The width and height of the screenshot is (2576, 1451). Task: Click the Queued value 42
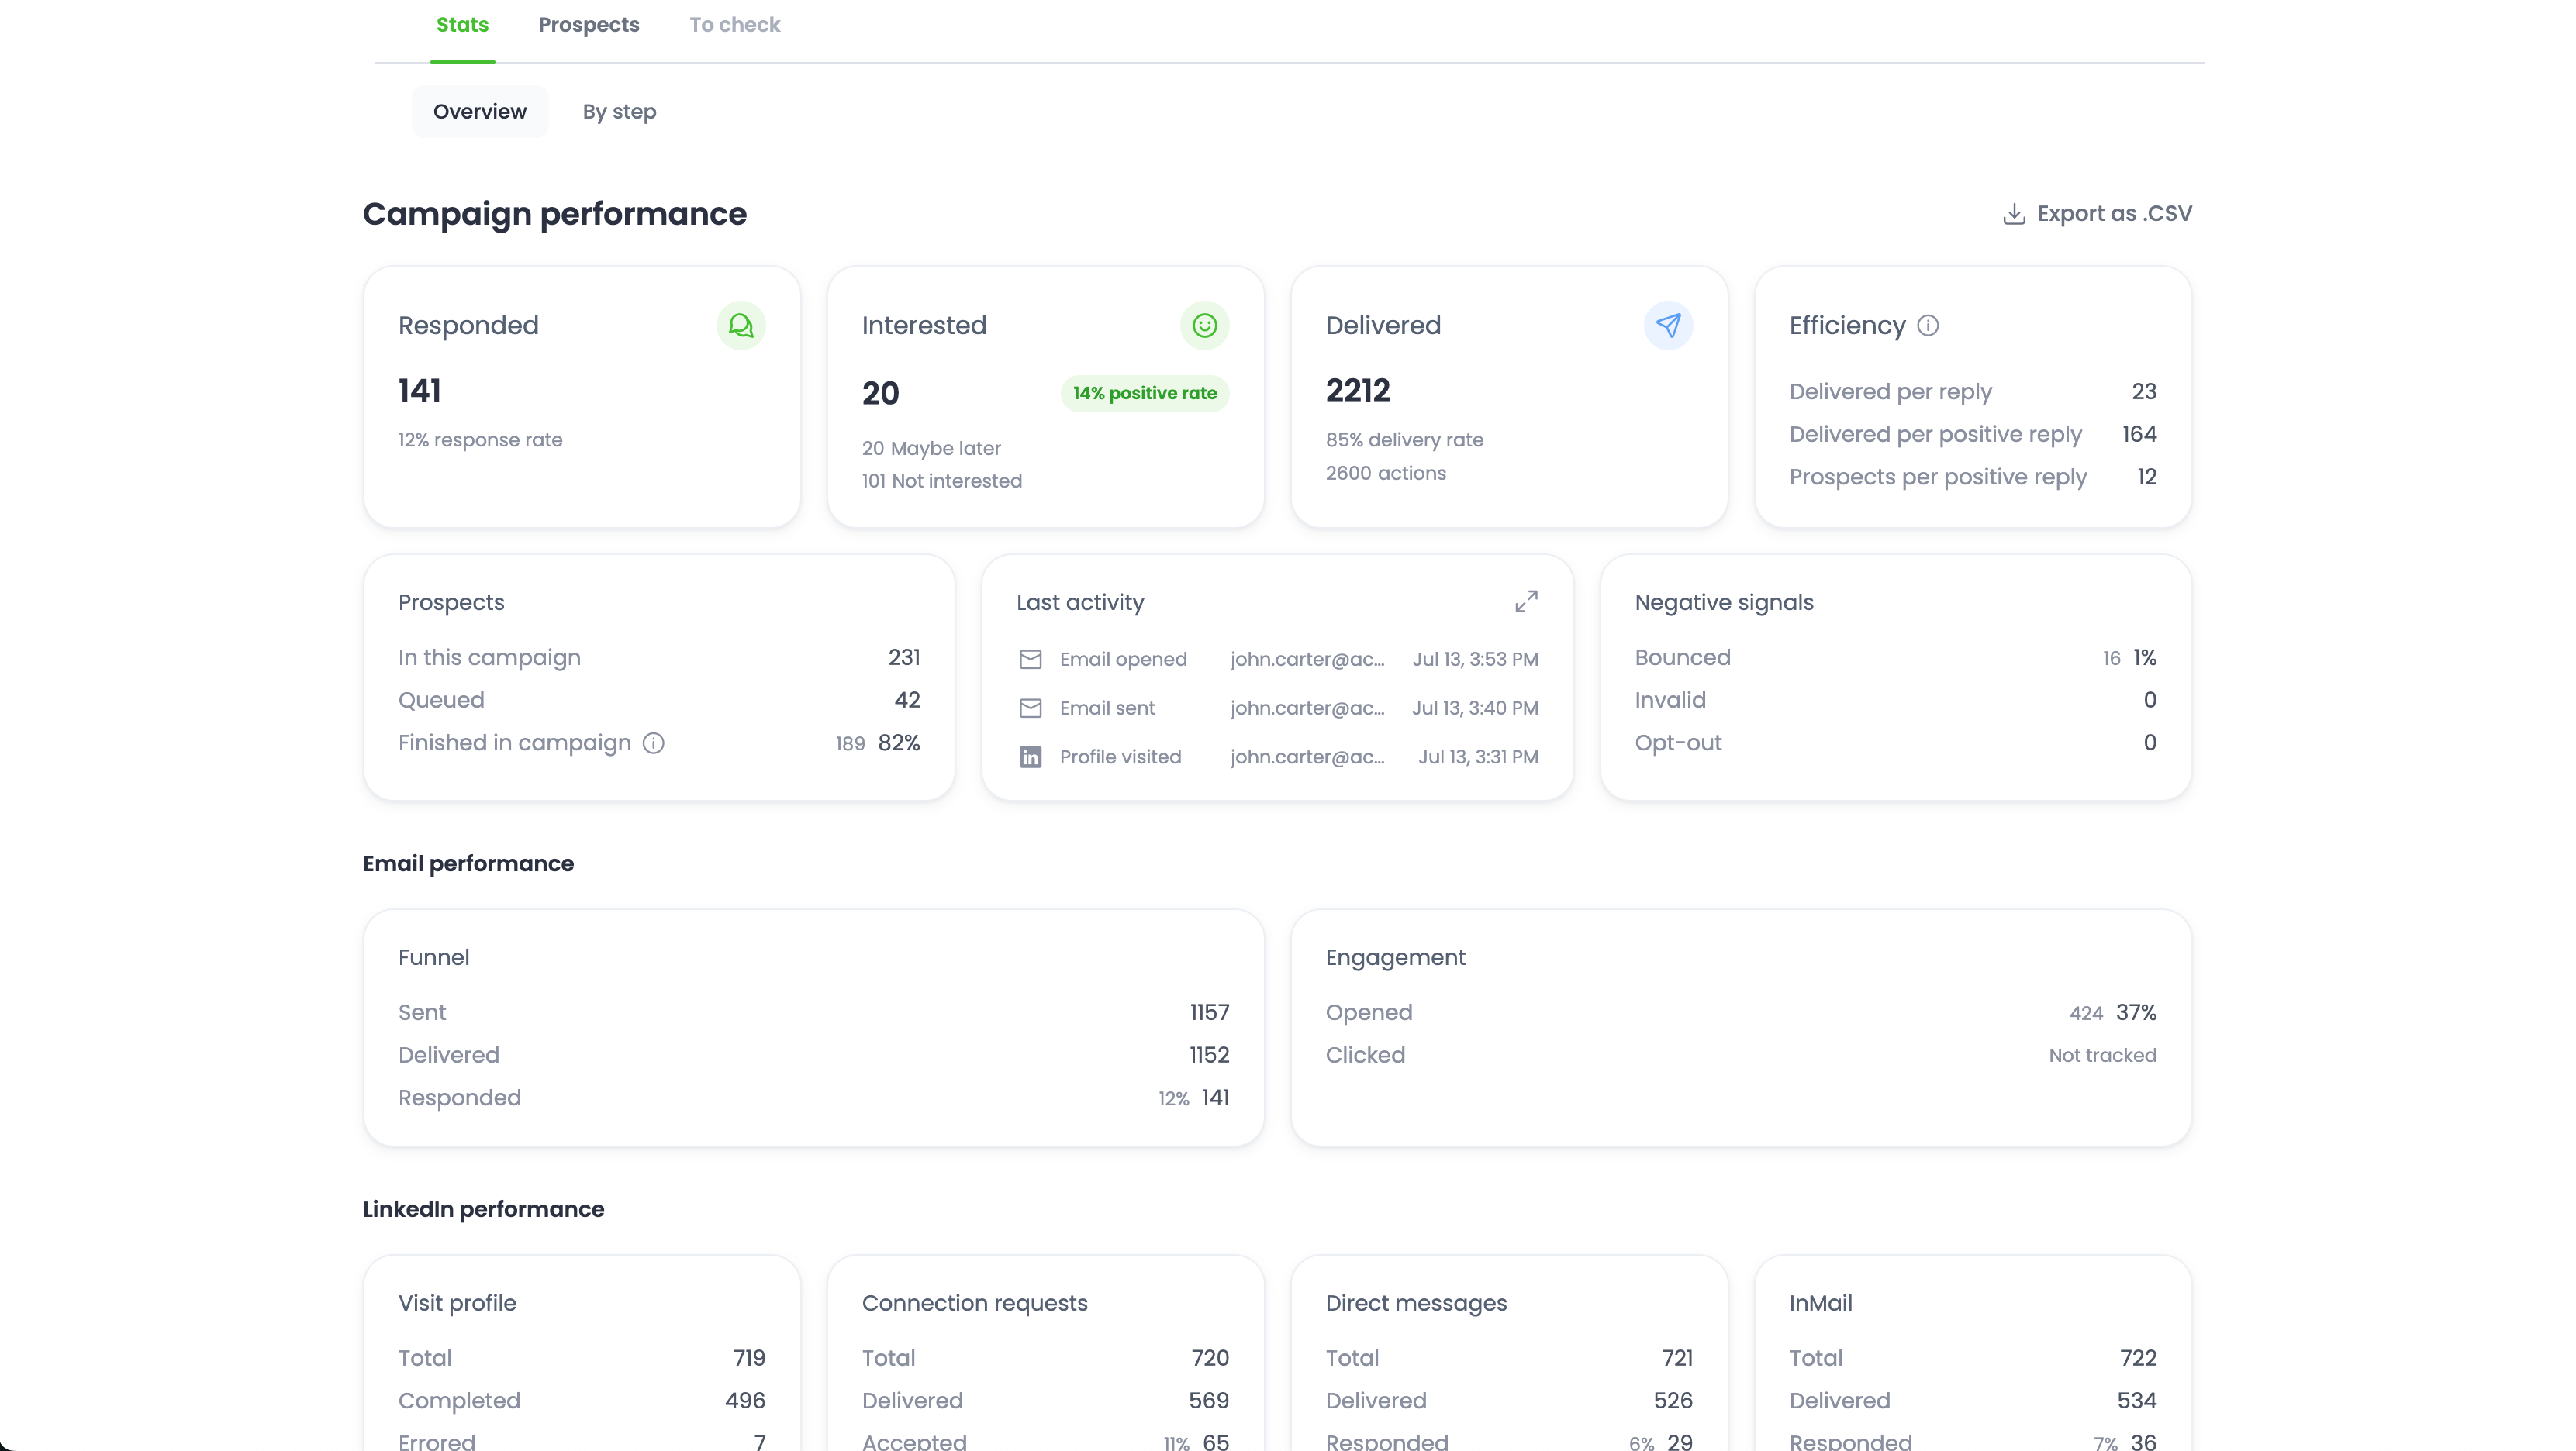907,701
